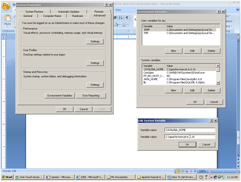
Task: Click the Words: 229 status bar entry
Action: point(9,171)
